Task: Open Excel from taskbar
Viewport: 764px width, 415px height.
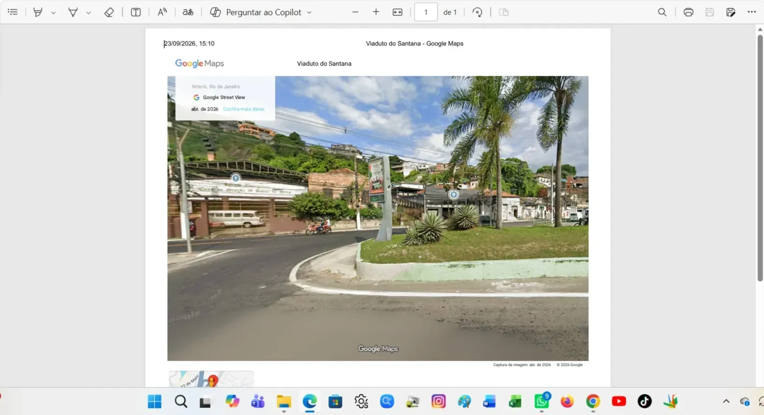Action: click(515, 401)
